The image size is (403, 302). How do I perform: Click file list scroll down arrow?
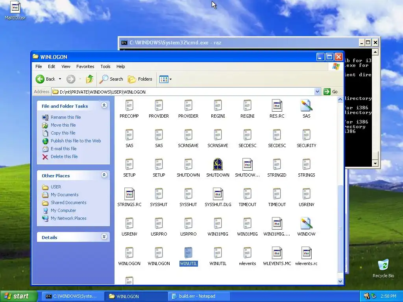click(340, 282)
